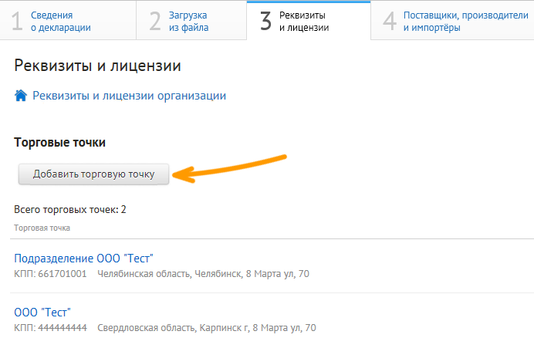Open step 1 Сведения о декларации tab

[68, 21]
